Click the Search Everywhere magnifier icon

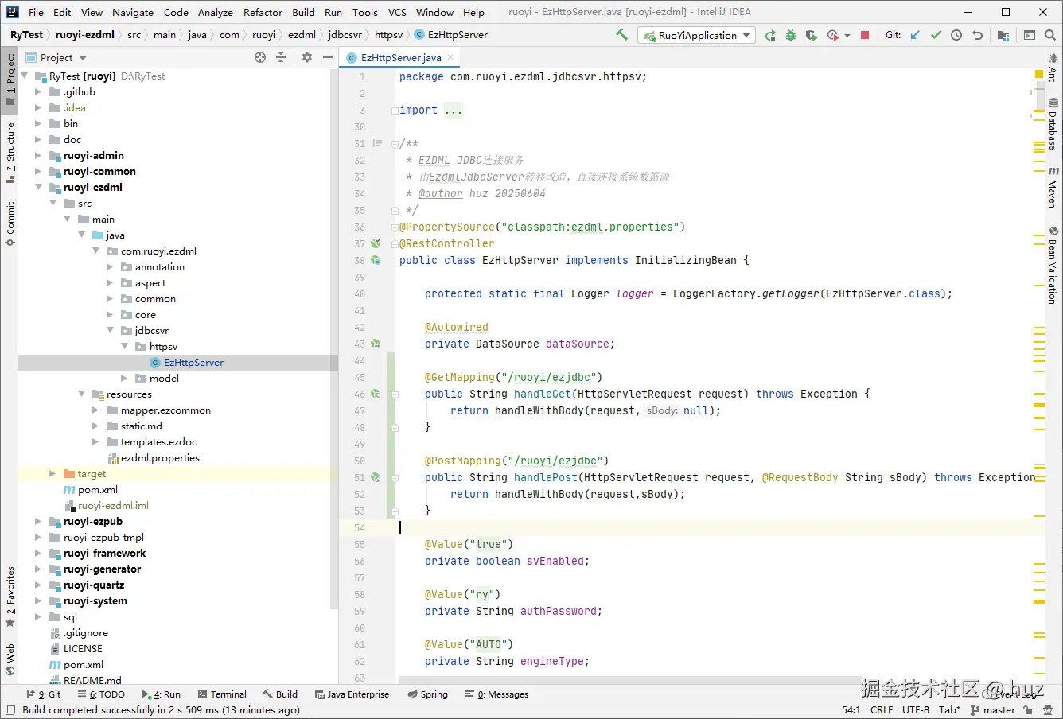[x=1050, y=35]
